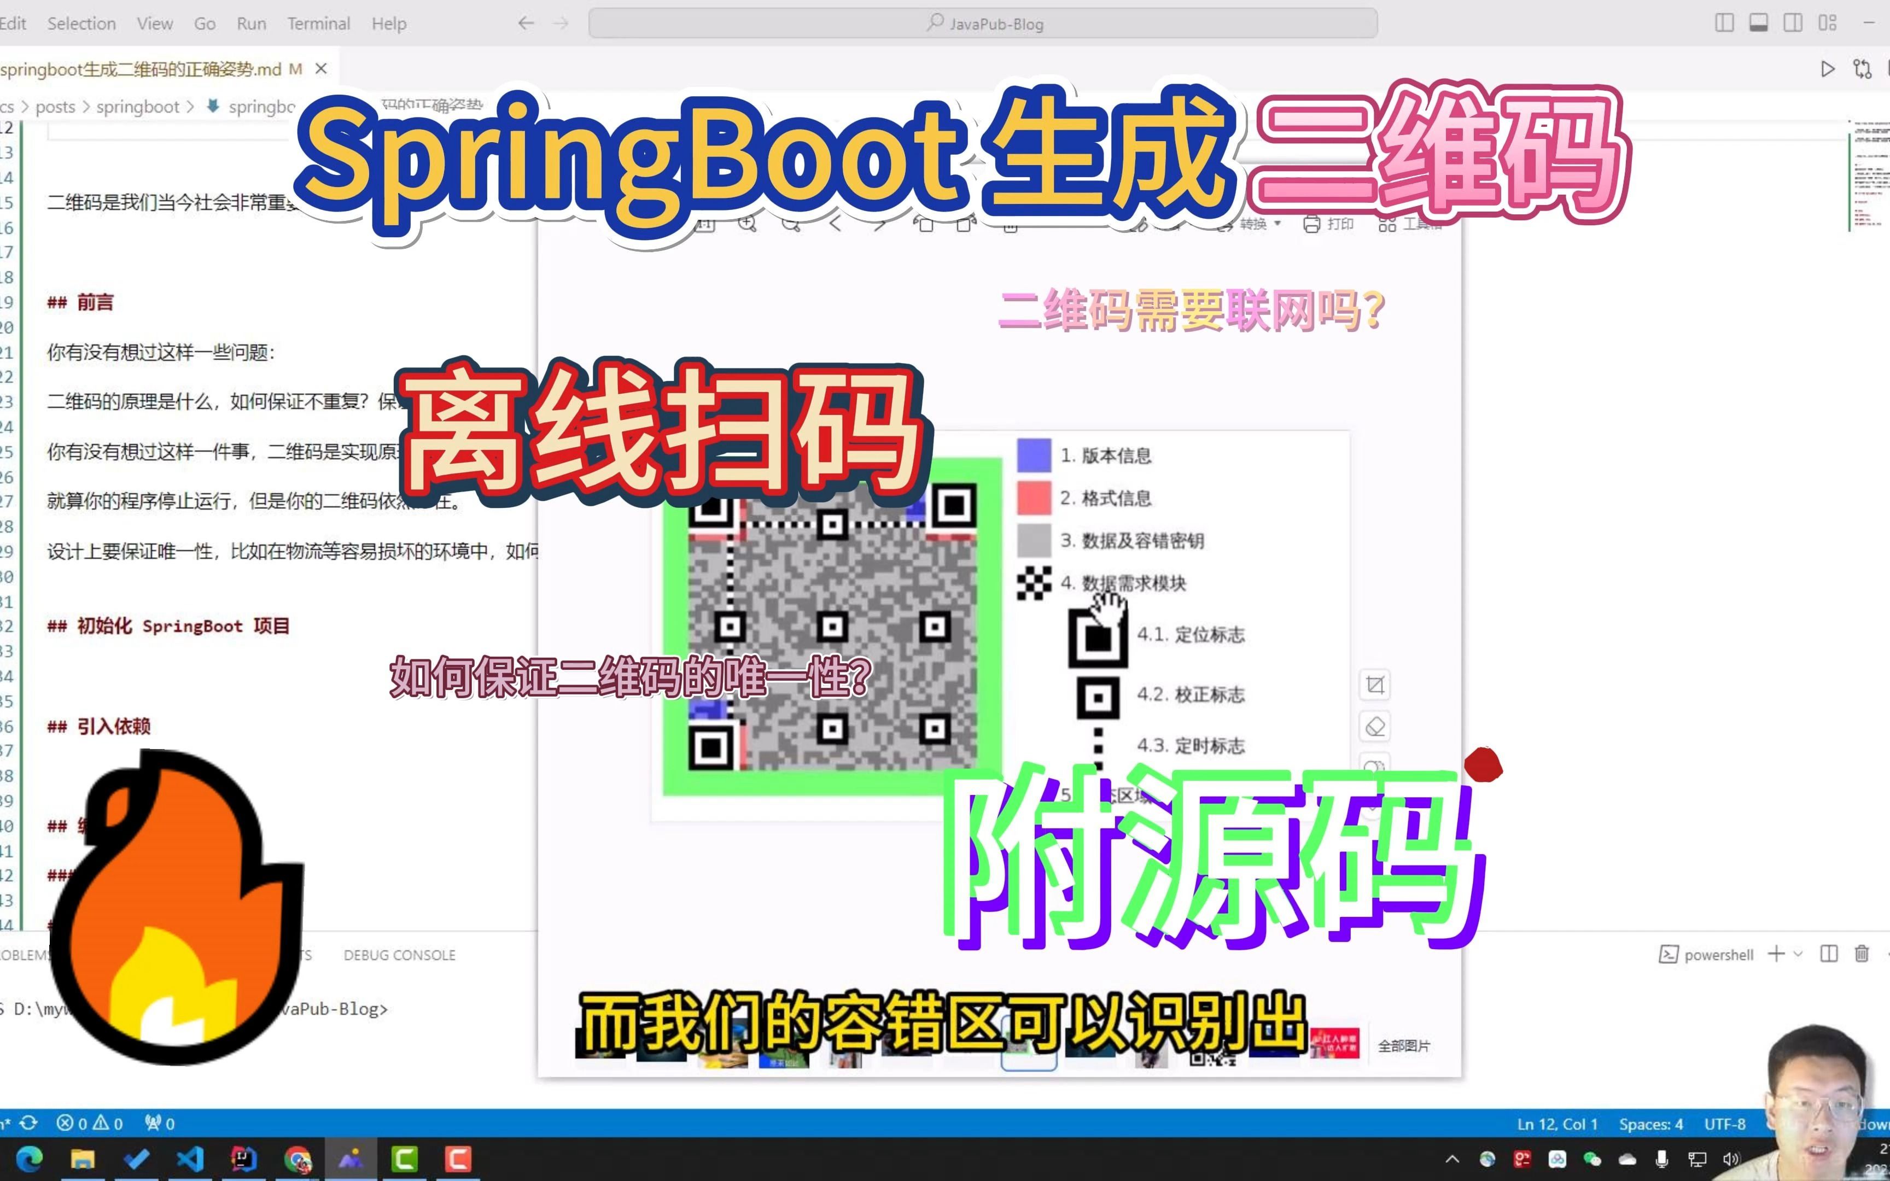
Task: Select the red thumbnail in image viewer strip
Action: pyautogui.click(x=1335, y=1043)
